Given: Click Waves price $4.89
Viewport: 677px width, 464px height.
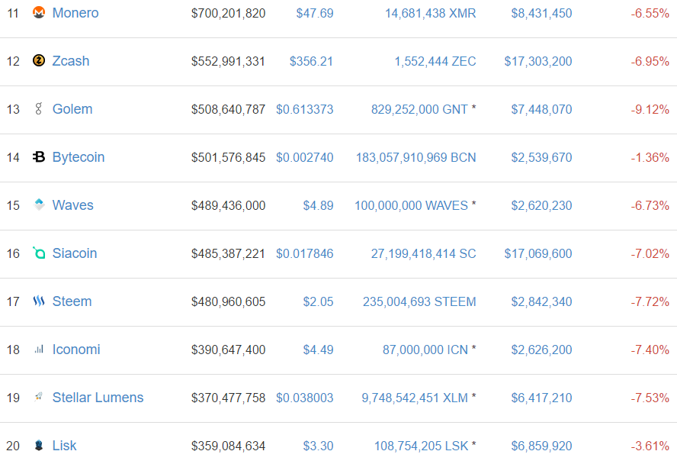Looking at the screenshot, I should (x=318, y=205).
